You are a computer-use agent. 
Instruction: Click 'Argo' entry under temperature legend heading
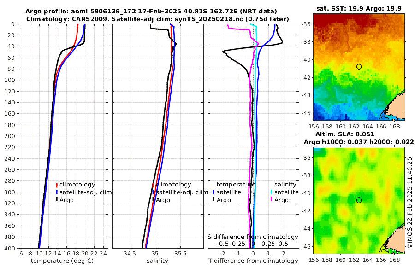tap(224, 200)
